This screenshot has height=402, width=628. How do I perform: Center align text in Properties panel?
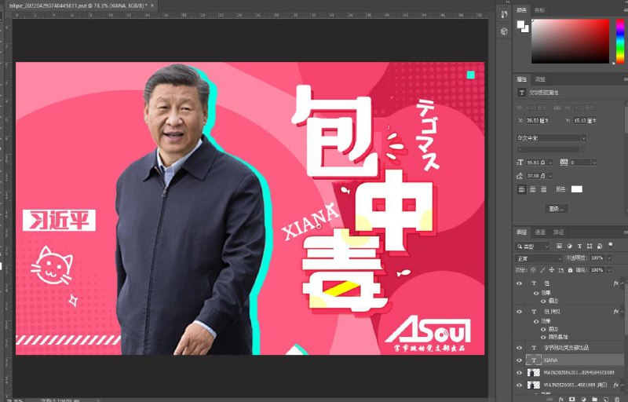tap(533, 189)
